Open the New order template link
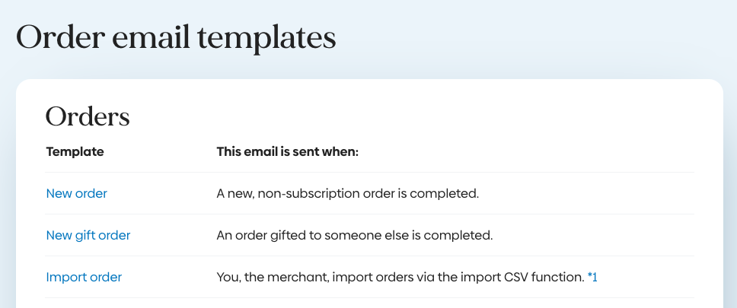The width and height of the screenshot is (737, 308). click(76, 193)
